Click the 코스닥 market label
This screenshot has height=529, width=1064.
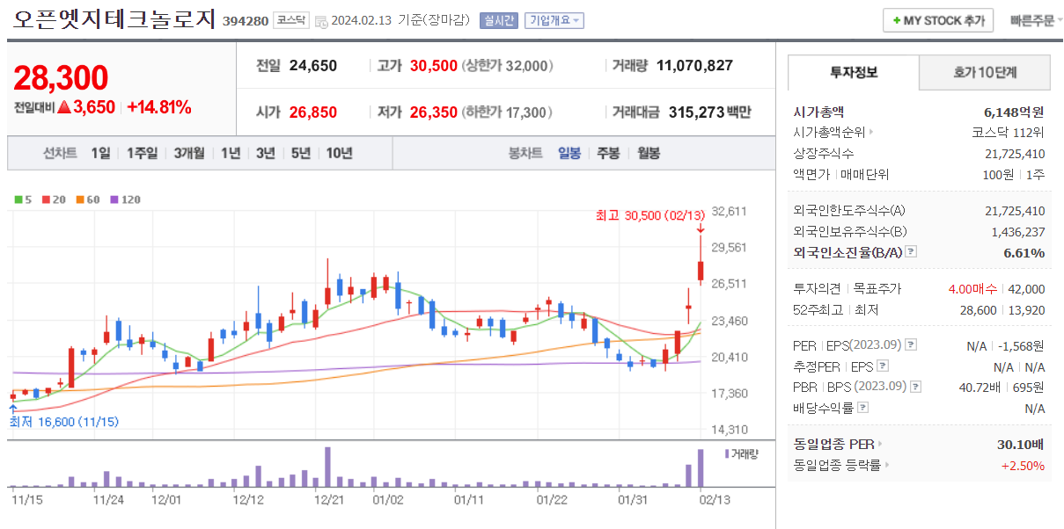(291, 20)
